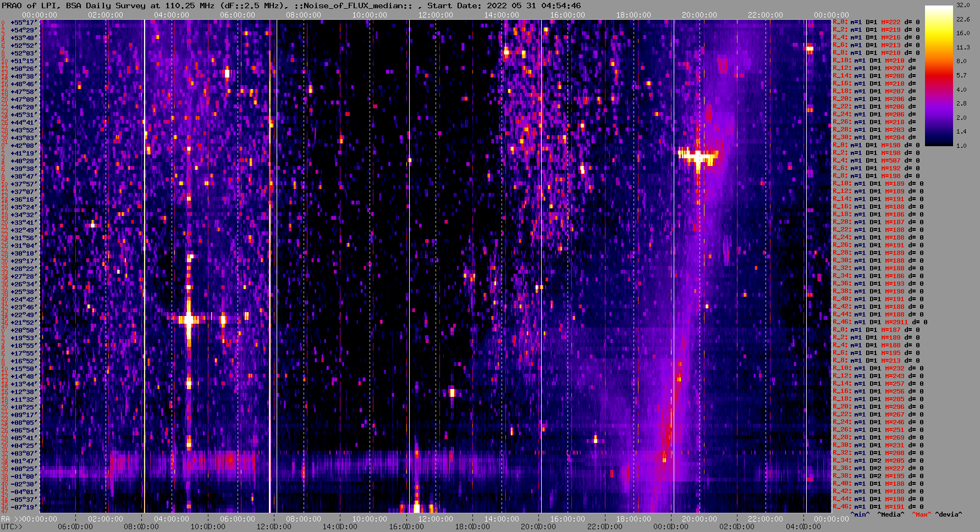Click the declination label +21°52'
980x532 pixels.
pos(24,323)
